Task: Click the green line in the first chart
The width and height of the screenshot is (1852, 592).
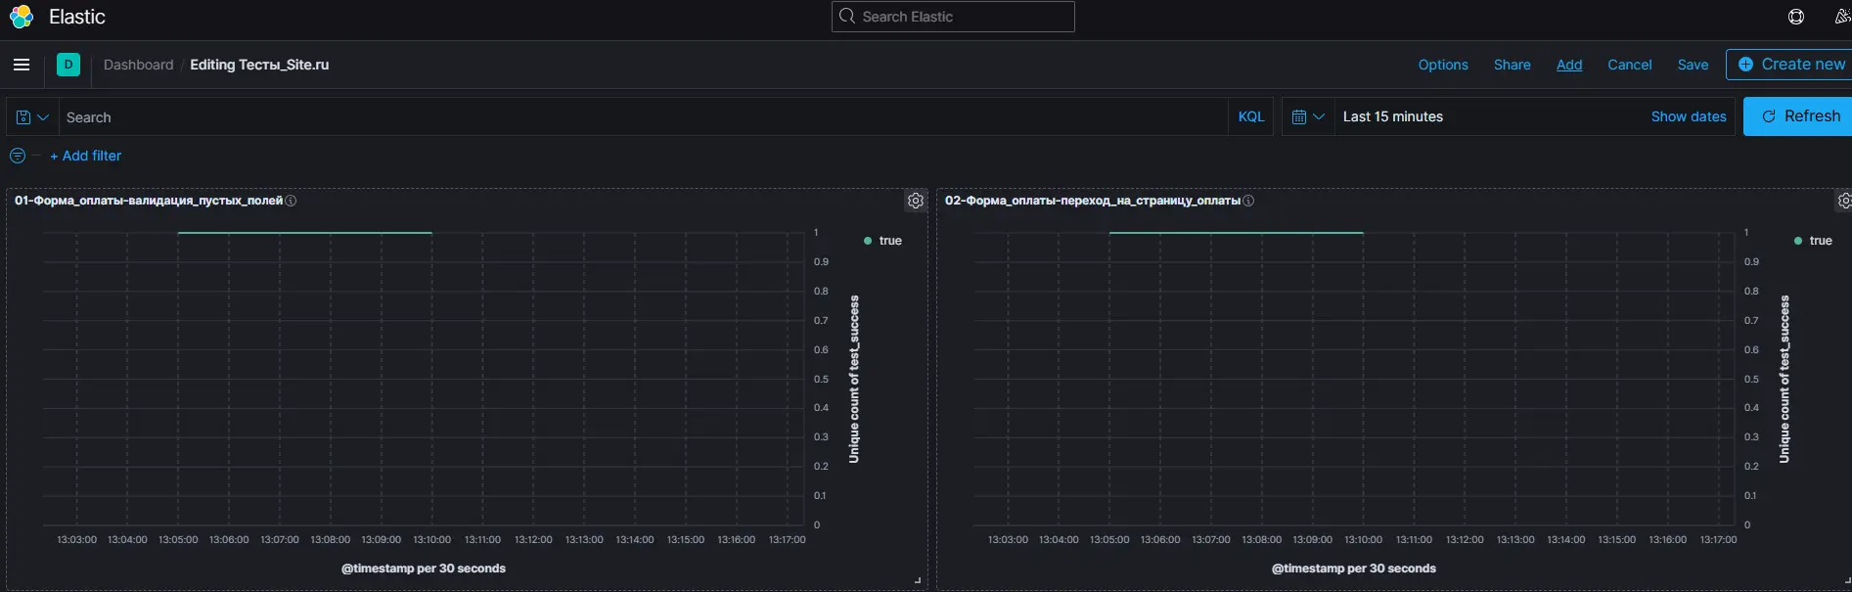Action: (304, 233)
